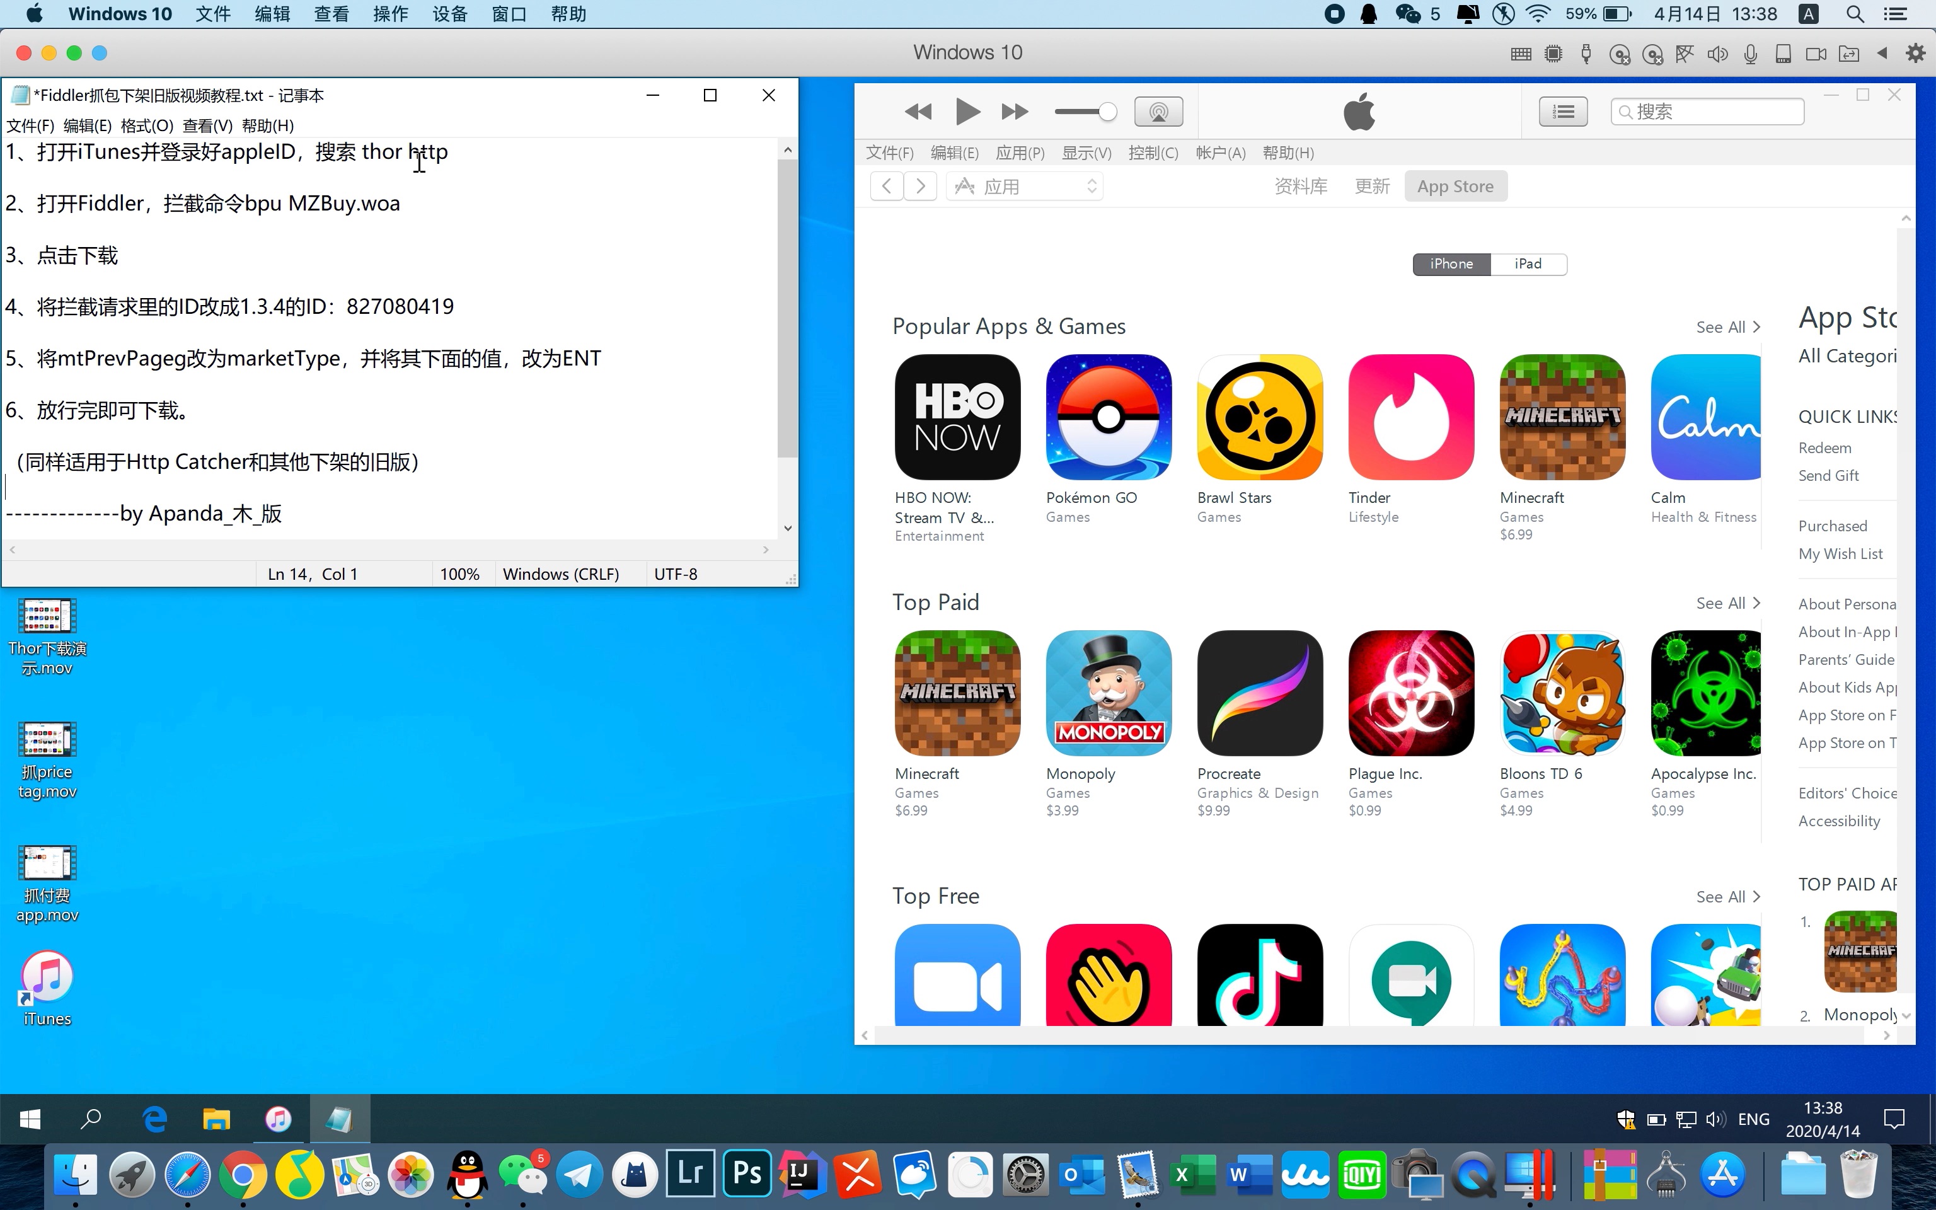Click the Redeem quick link
1936x1210 pixels.
click(x=1824, y=448)
